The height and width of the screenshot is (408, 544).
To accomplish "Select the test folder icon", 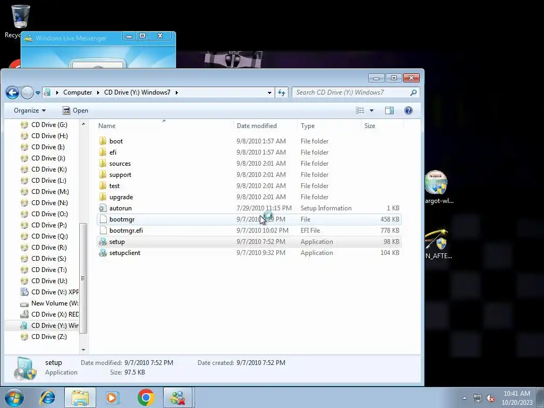I will (103, 185).
